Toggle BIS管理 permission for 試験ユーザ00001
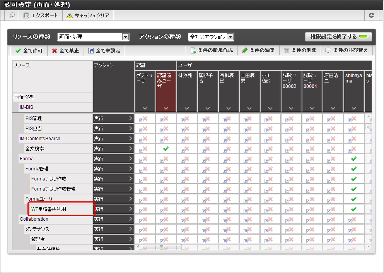 click(x=312, y=118)
